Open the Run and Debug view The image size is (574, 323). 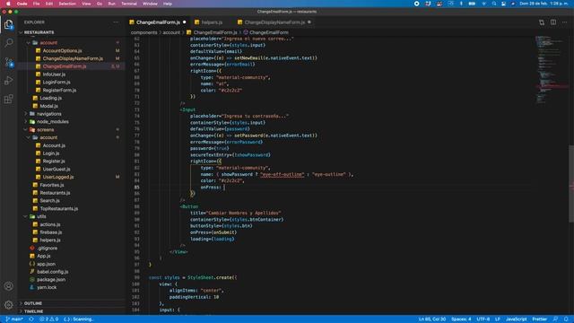coord(8,81)
